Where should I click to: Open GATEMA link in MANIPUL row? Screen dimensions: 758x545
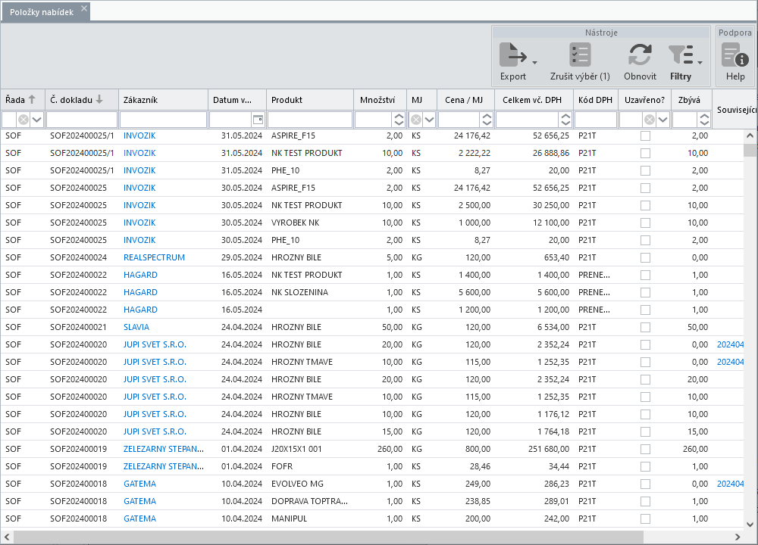pyautogui.click(x=139, y=518)
